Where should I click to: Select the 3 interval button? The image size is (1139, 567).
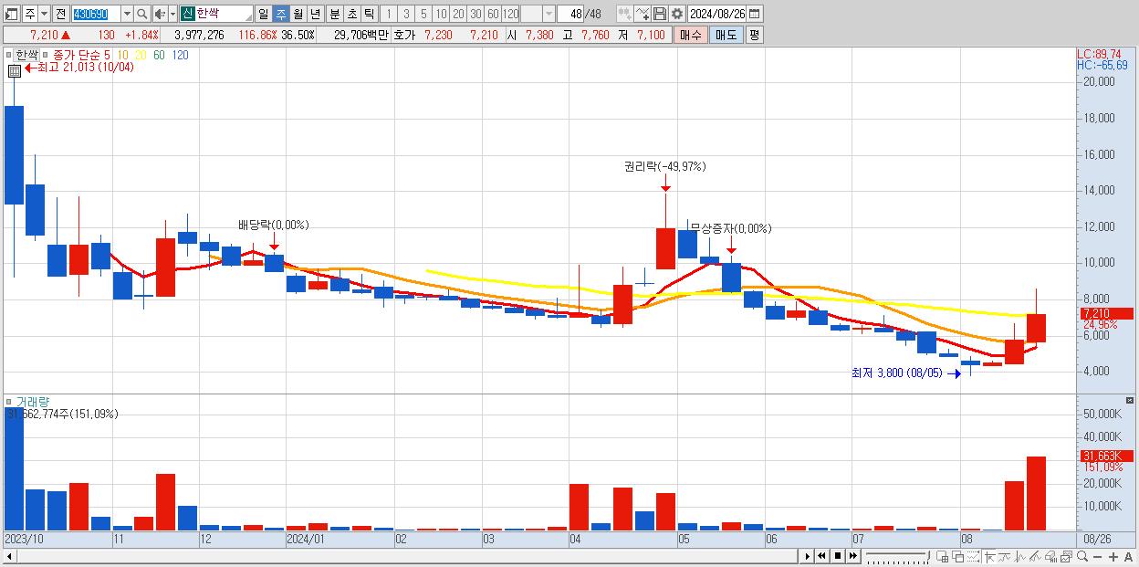click(406, 14)
